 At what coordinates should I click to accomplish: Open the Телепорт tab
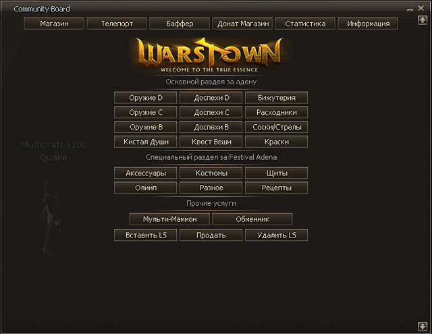tap(117, 24)
